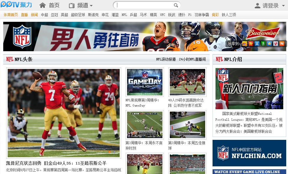288x174 pixels.
Task: Open the 斯诺克 nav item
Action: click(93, 15)
